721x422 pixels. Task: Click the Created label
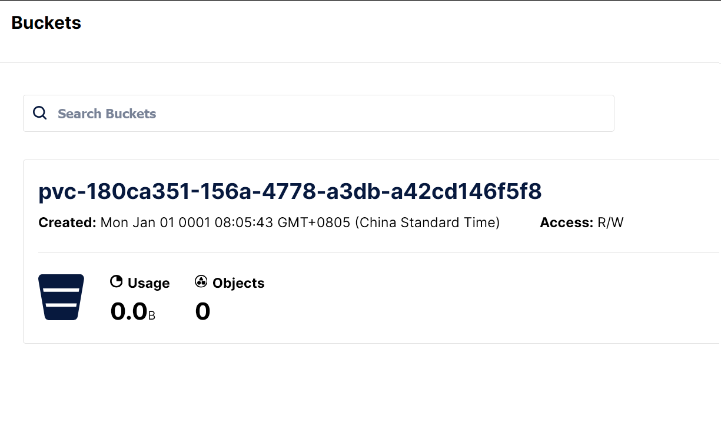pos(67,222)
